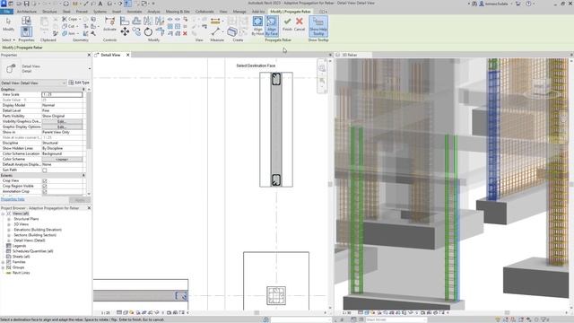Toggle the Sun Path checkbox
The height and width of the screenshot is (323, 574).
pyautogui.click(x=45, y=170)
